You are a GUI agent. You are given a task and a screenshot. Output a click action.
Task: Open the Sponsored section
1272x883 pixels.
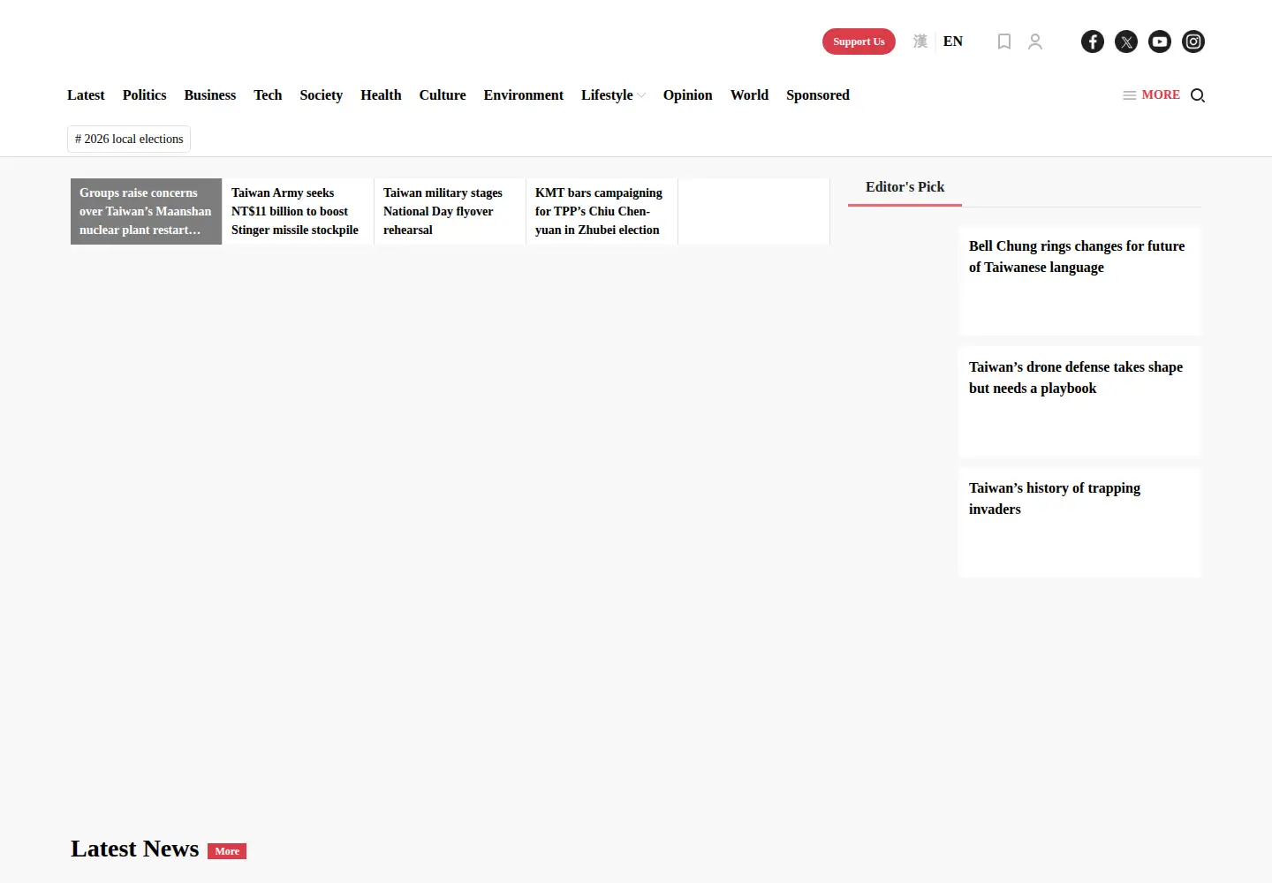click(818, 95)
